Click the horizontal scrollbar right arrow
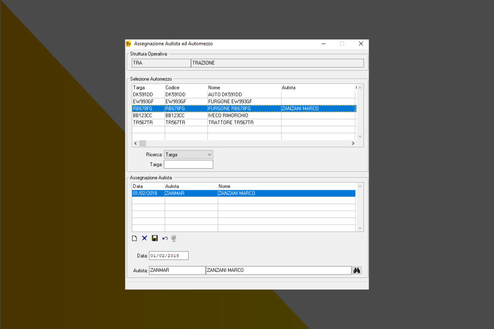 (x=353, y=144)
